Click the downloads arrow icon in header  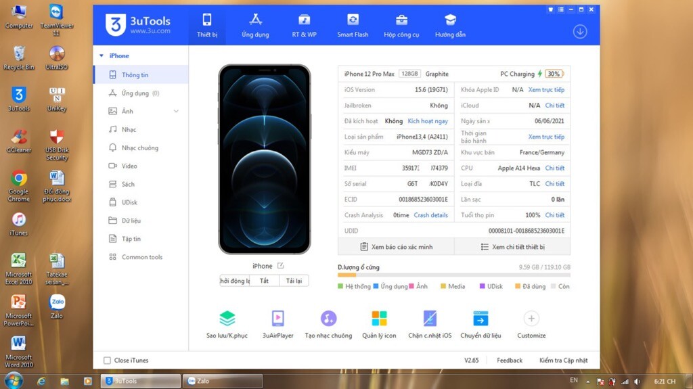(x=580, y=31)
